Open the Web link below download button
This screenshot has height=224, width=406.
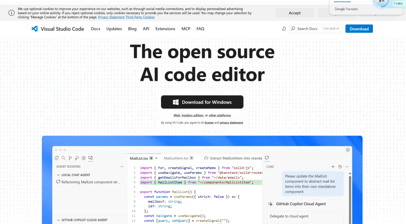pos(177,115)
